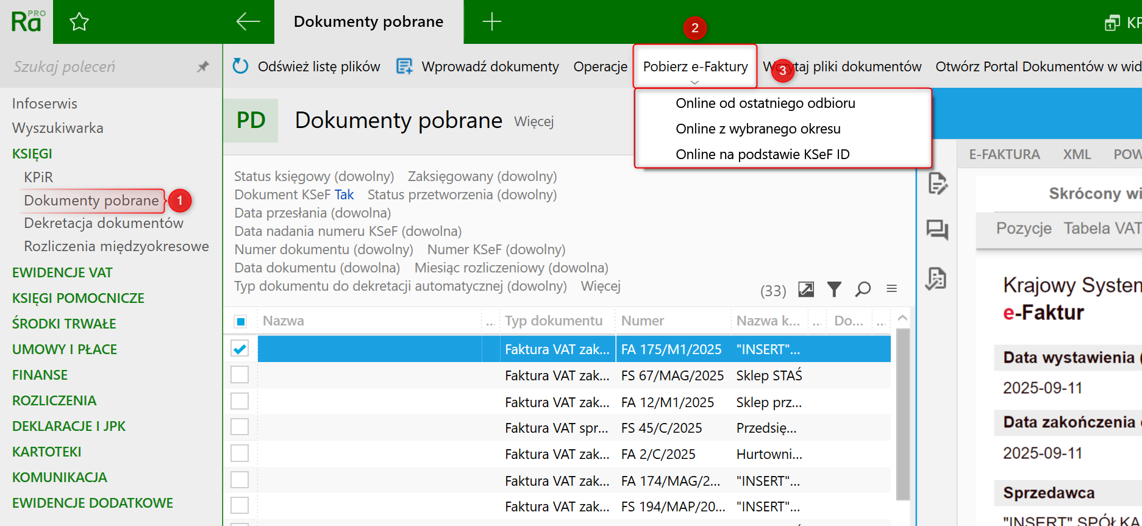Switch to the XML tab
This screenshot has height=526, width=1142.
pos(1077,154)
